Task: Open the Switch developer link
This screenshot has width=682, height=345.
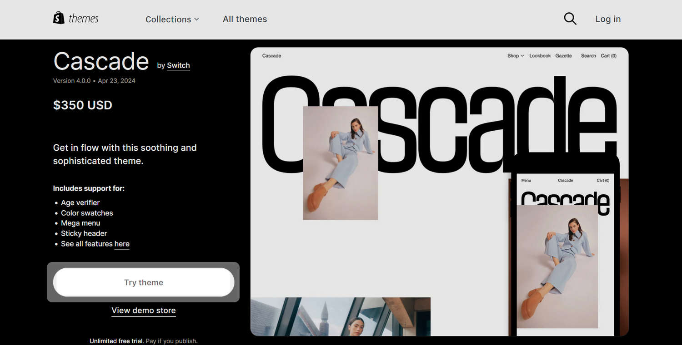Action: (178, 65)
